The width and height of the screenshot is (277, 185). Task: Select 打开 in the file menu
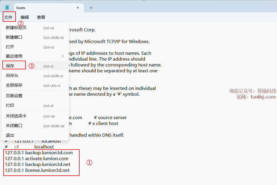pos(10,47)
